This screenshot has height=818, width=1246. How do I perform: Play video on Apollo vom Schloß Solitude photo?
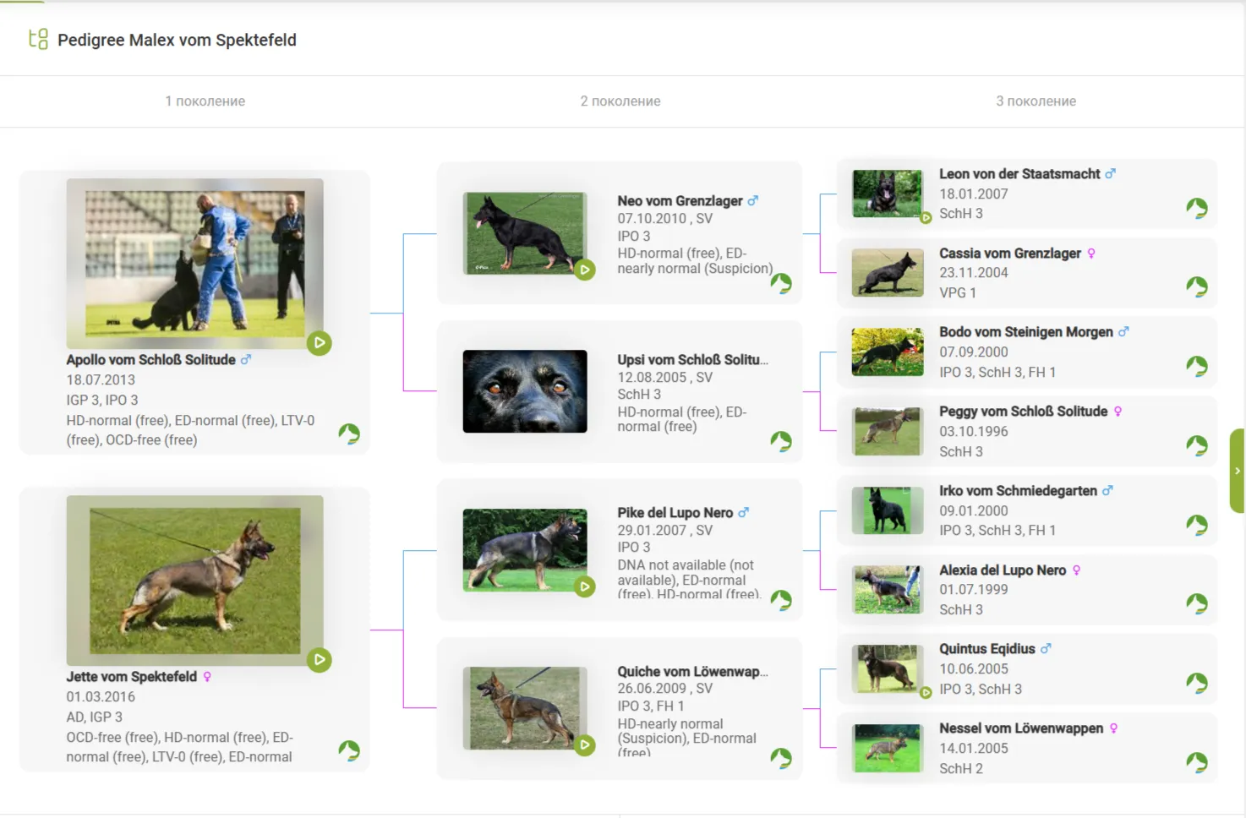click(319, 343)
